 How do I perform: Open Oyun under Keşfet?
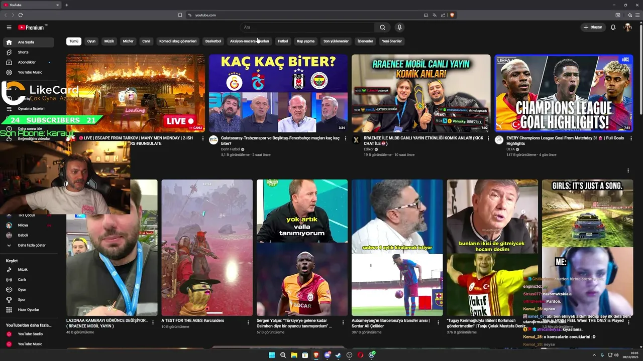[x=28, y=290]
